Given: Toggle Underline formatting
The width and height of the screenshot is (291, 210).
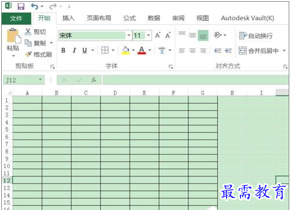Looking at the screenshot, I should (x=85, y=51).
